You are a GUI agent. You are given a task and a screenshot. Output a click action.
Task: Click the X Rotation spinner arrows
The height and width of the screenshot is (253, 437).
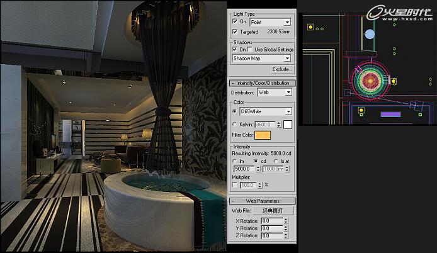tap(286, 221)
